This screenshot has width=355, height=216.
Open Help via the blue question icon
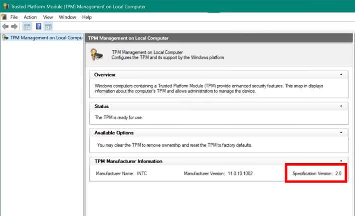click(x=38, y=26)
